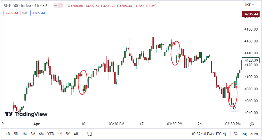This screenshot has width=262, height=140.
Task: Toggle the percent scale mode
Action: [x=236, y=134]
